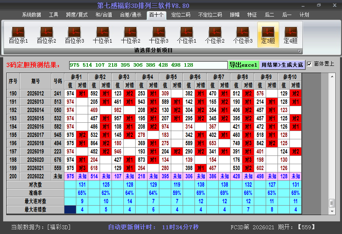Switch to the 定位二码 tab
The image size is (342, 234).
point(181,15)
